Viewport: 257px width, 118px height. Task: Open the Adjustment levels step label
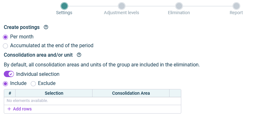point(121,13)
